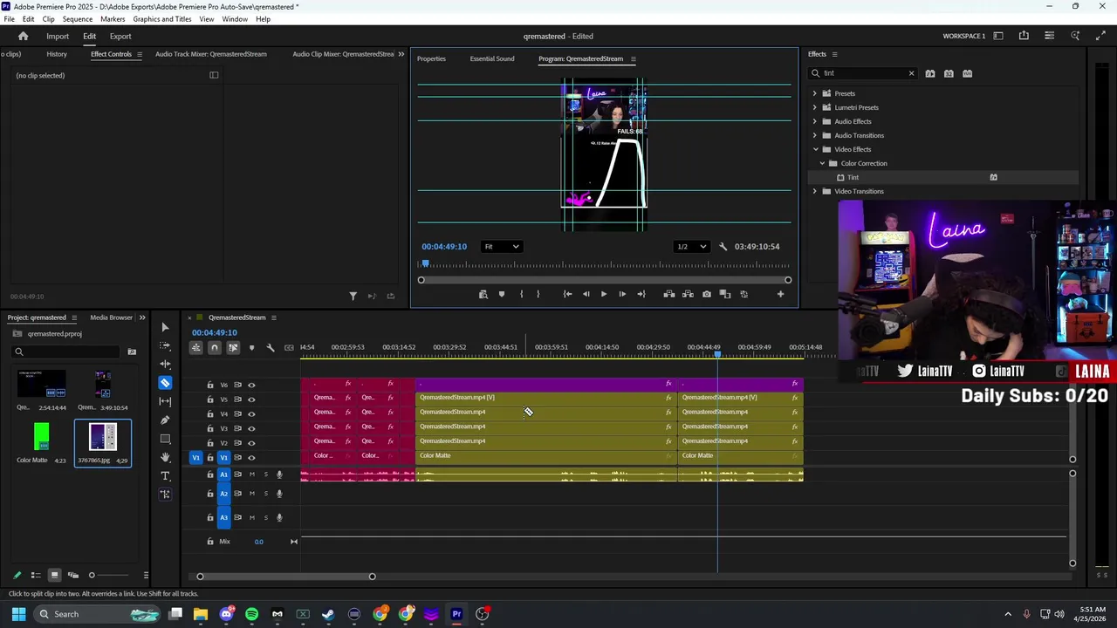Select the Selection tool arrow
The height and width of the screenshot is (628, 1117).
[x=165, y=327]
